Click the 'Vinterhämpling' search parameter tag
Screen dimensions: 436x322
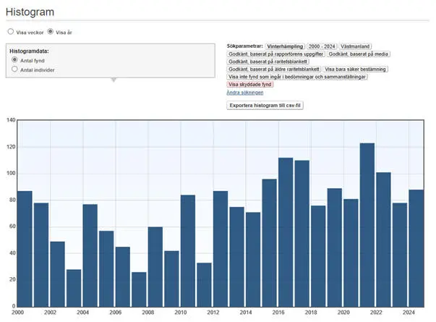[285, 46]
